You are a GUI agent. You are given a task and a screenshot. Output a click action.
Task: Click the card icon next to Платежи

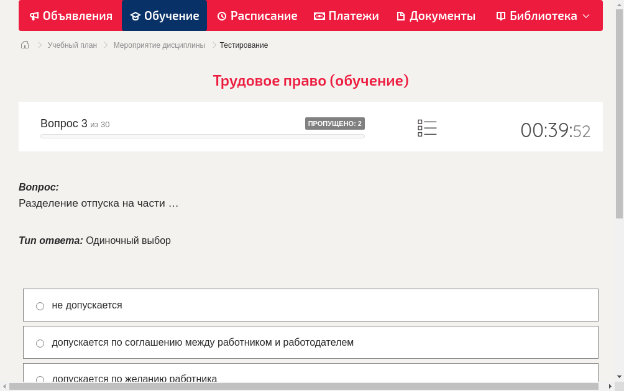click(318, 16)
